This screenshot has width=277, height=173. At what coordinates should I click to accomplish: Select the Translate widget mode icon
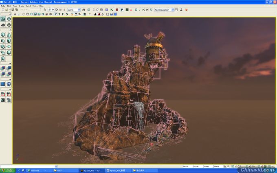coord(53,10)
